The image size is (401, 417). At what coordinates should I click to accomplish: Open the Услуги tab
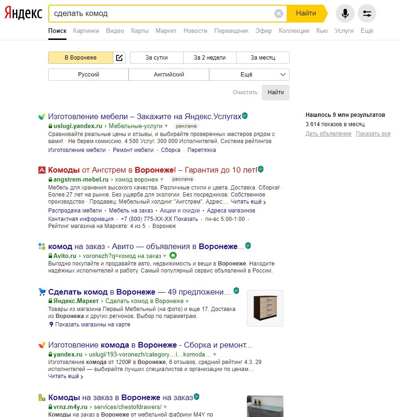pyautogui.click(x=344, y=31)
